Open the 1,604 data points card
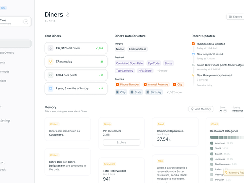The image size is (244, 183). coord(76,75)
